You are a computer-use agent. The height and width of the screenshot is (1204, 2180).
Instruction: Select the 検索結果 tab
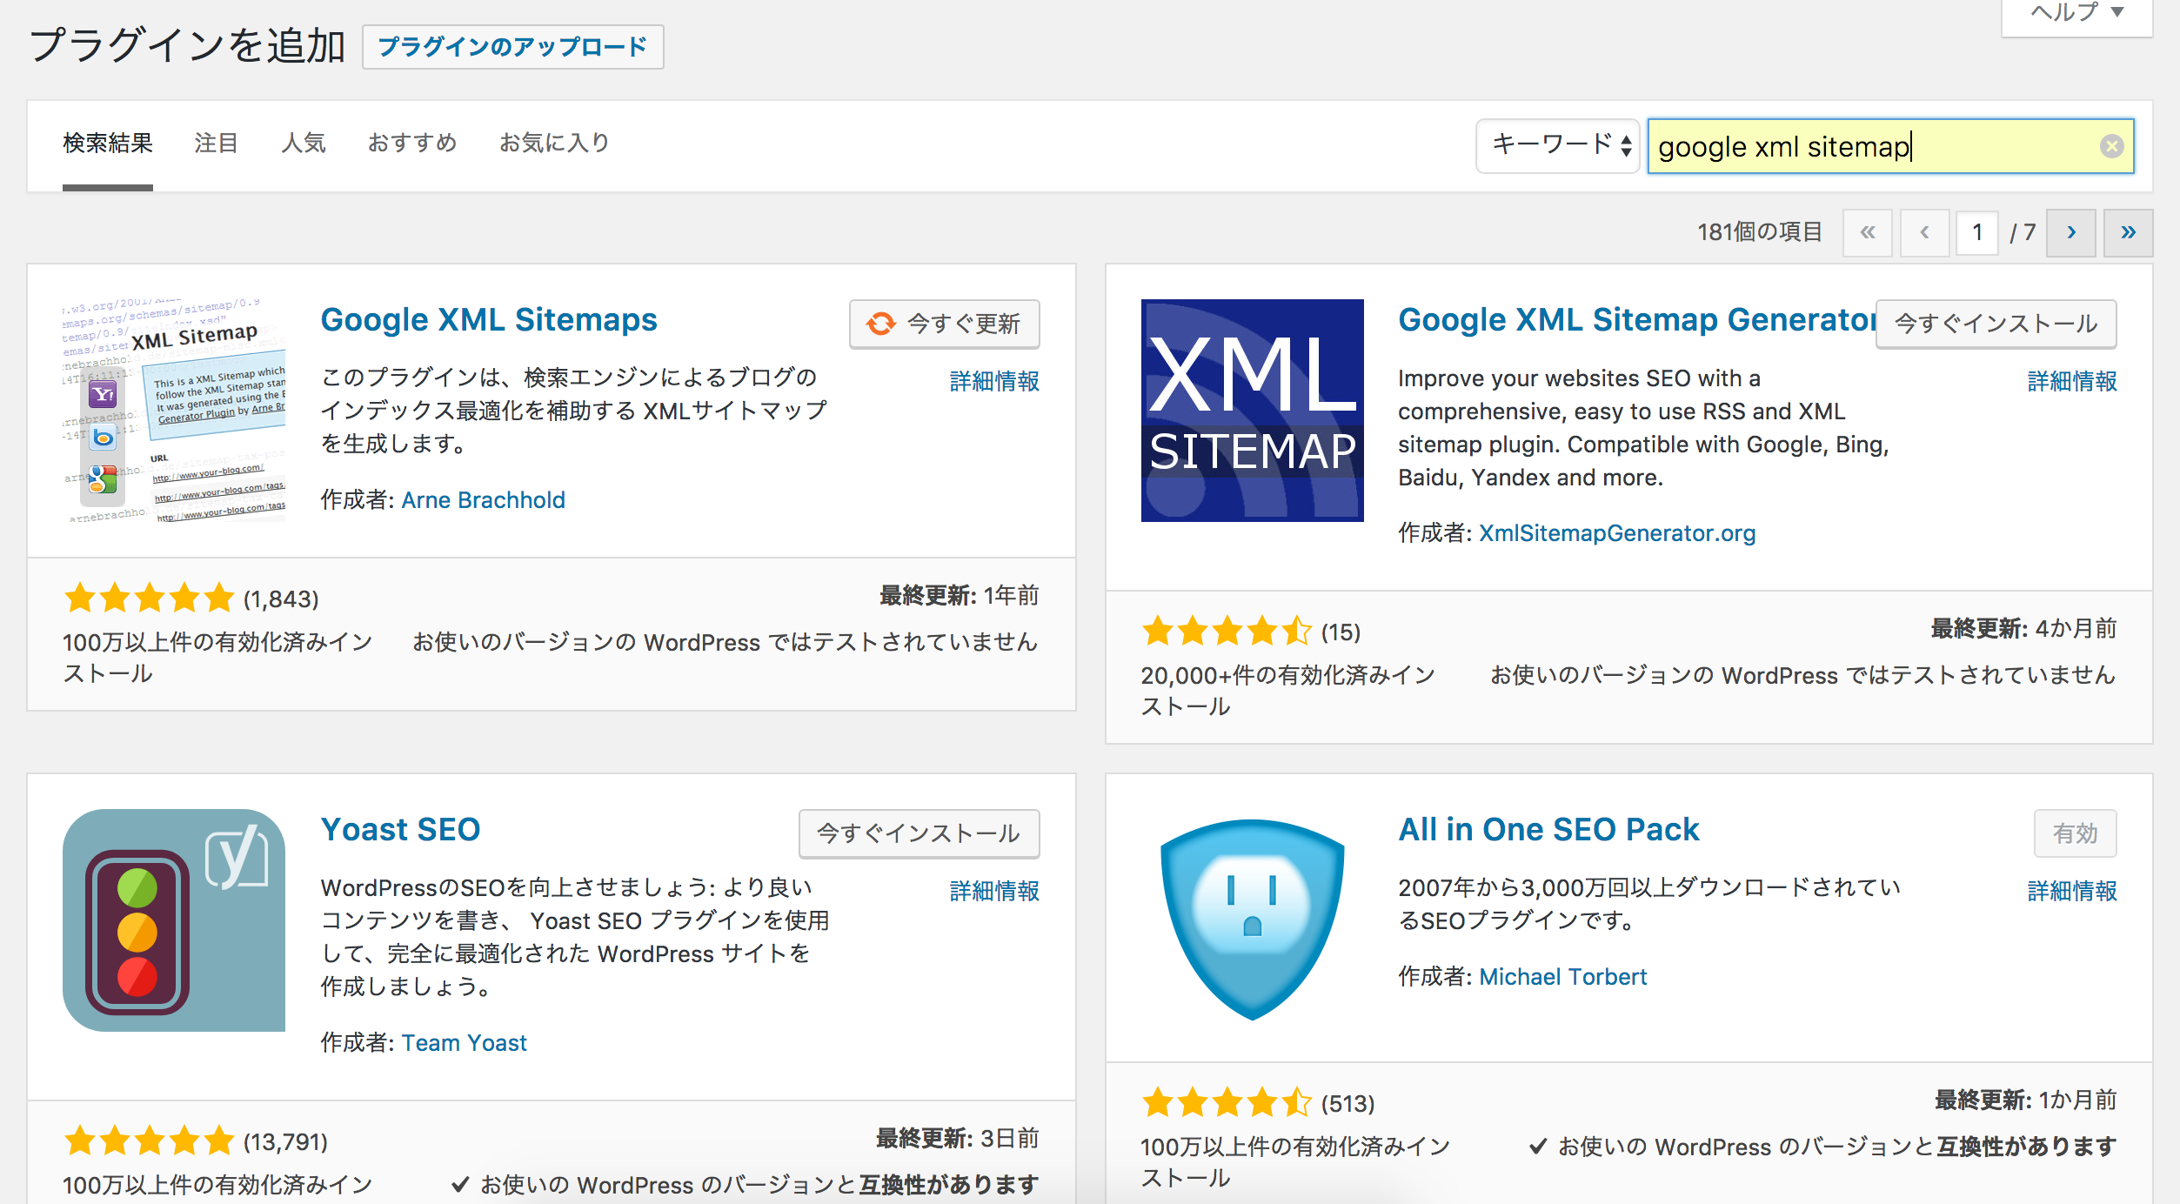click(108, 143)
